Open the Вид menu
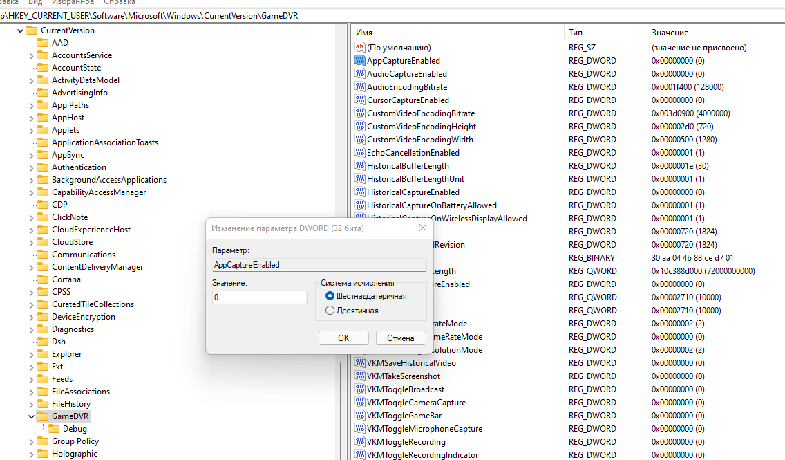This screenshot has width=785, height=460. pos(35,3)
